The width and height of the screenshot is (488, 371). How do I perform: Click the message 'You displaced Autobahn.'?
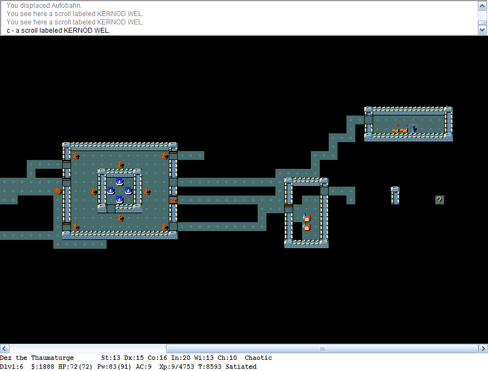pyautogui.click(x=44, y=6)
